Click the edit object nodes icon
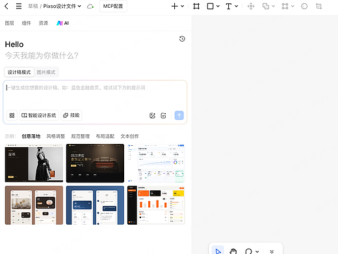Viewport: 338px width, 254px height. point(285,6)
